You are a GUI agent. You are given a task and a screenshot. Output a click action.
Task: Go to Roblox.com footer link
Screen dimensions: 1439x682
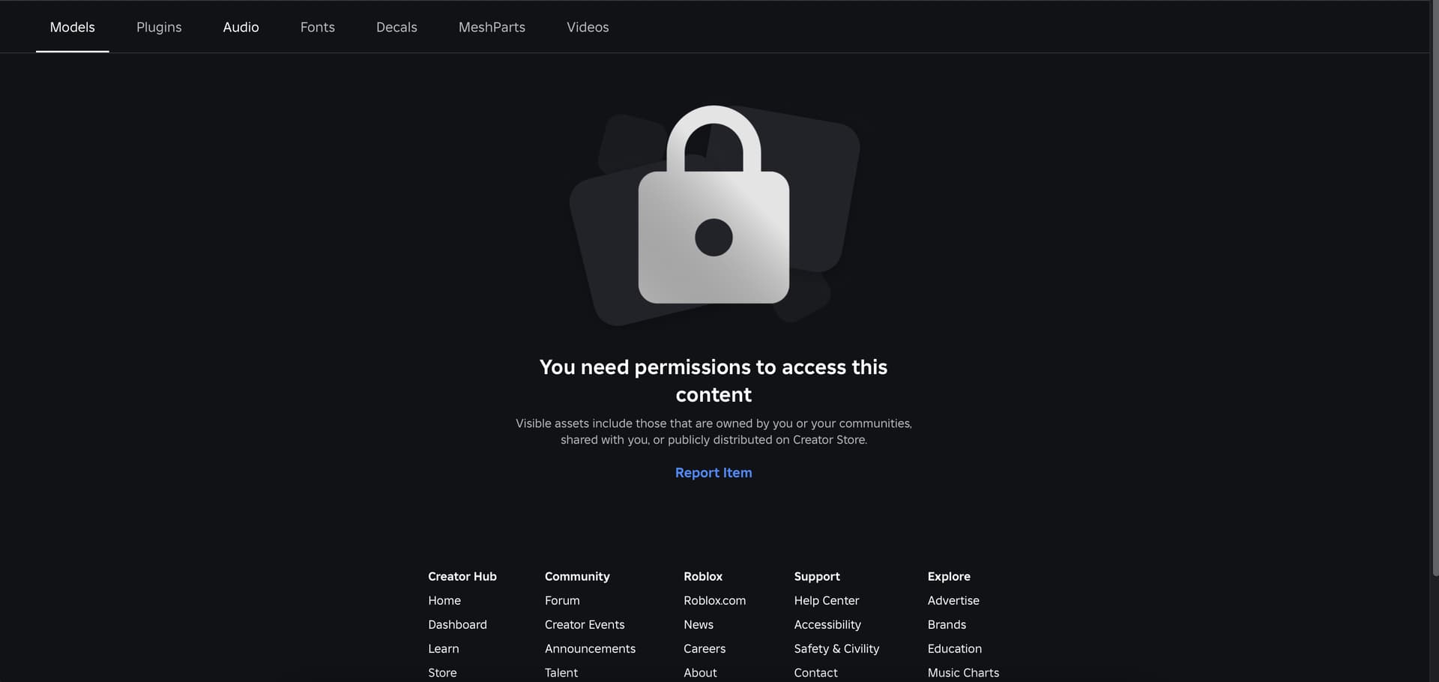(714, 600)
